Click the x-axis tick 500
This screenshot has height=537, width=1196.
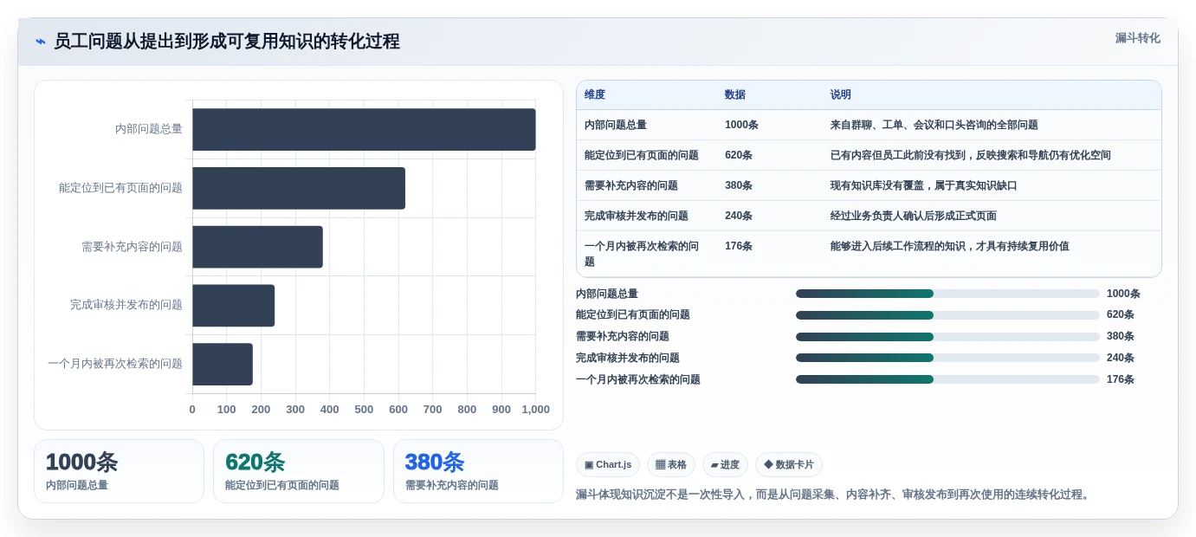[x=364, y=410]
